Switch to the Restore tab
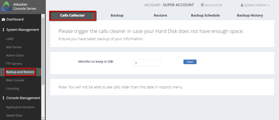Viewport: 279px width, 120px height. click(x=160, y=15)
